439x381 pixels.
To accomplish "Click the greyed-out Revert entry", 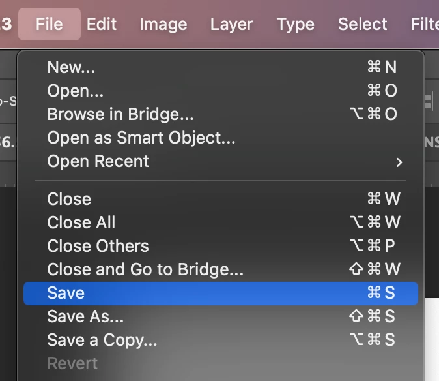I will click(x=72, y=363).
